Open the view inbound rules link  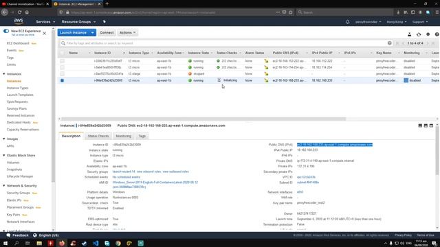point(148,172)
